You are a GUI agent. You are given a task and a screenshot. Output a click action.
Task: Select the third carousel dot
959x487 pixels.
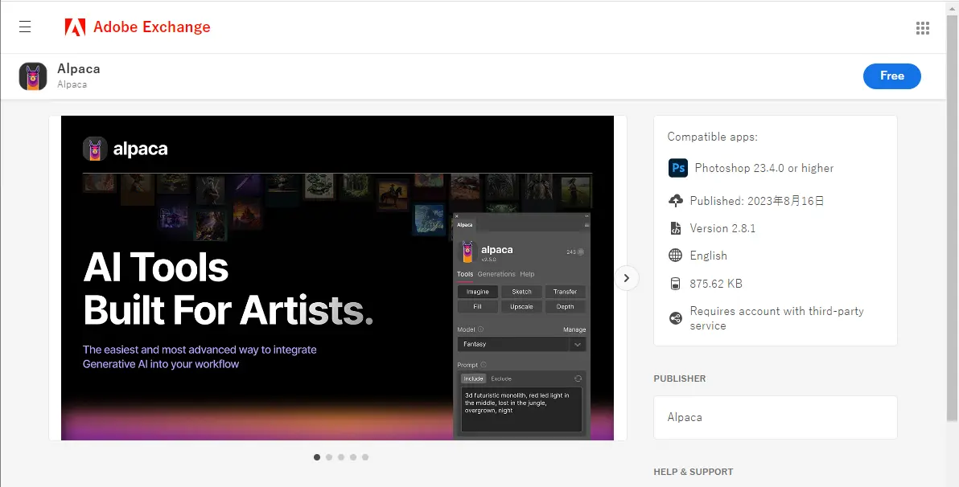pos(341,457)
